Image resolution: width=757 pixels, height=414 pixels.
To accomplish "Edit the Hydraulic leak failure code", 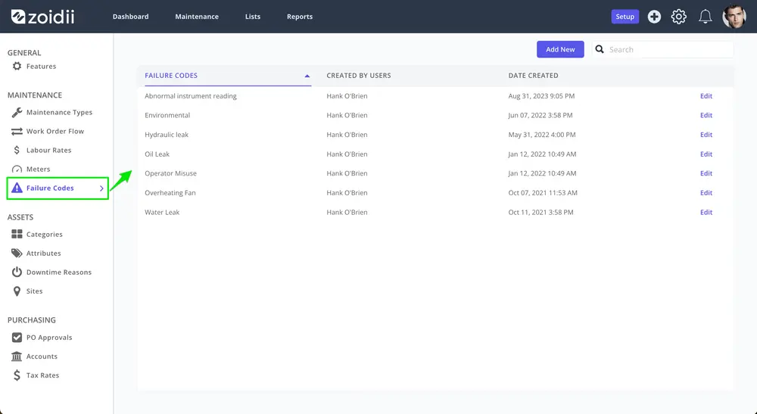I will point(706,135).
